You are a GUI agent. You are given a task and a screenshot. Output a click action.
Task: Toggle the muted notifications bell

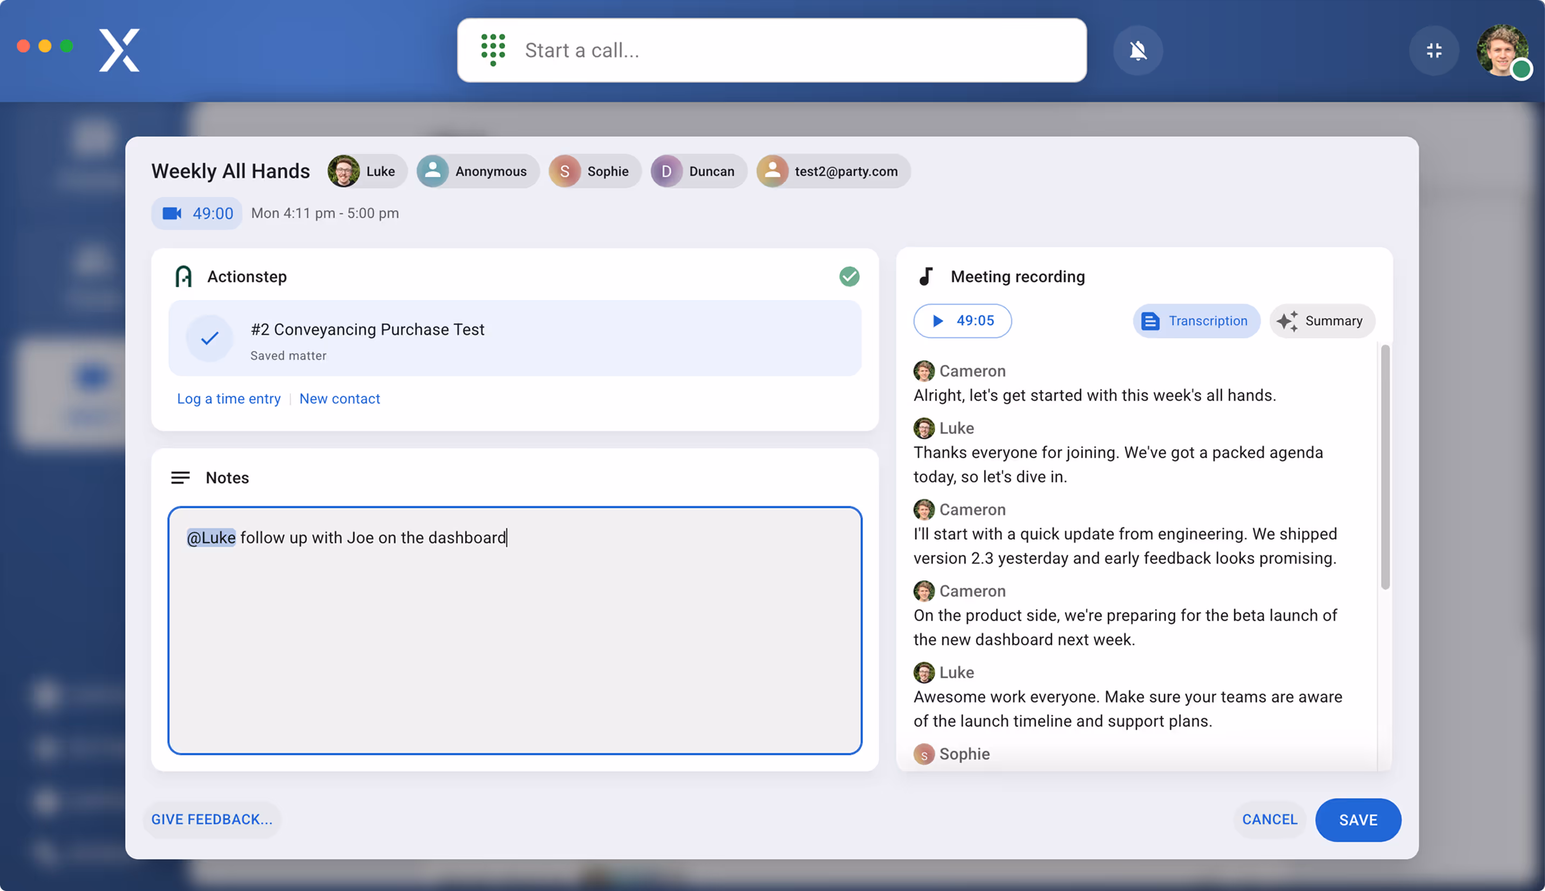pos(1138,50)
